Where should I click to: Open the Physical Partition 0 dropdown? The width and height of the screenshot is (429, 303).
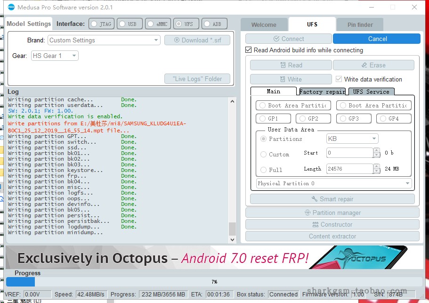pos(334,183)
